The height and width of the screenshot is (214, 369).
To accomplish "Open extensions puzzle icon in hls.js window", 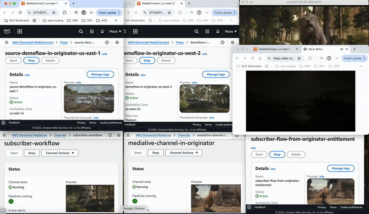I will [x=310, y=59].
